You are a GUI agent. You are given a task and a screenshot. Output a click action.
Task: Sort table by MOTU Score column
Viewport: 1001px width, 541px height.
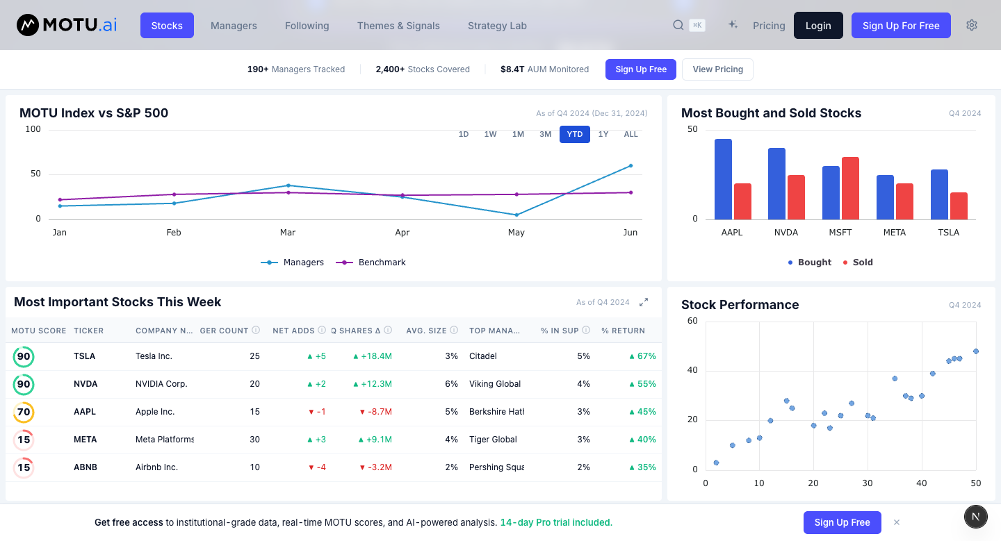(x=39, y=331)
